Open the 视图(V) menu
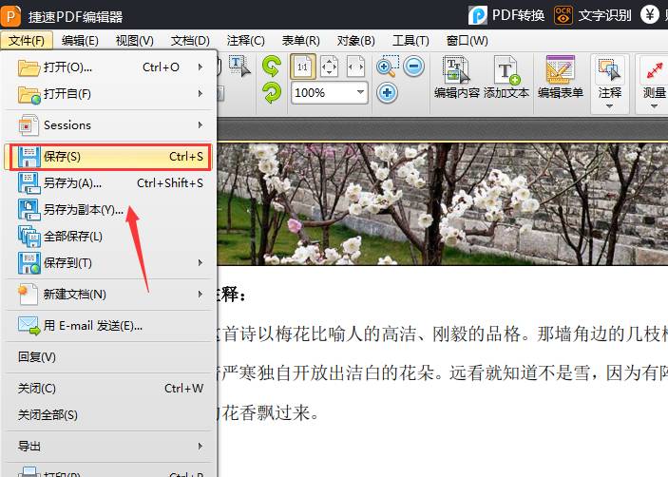The height and width of the screenshot is (477, 668). coord(134,41)
